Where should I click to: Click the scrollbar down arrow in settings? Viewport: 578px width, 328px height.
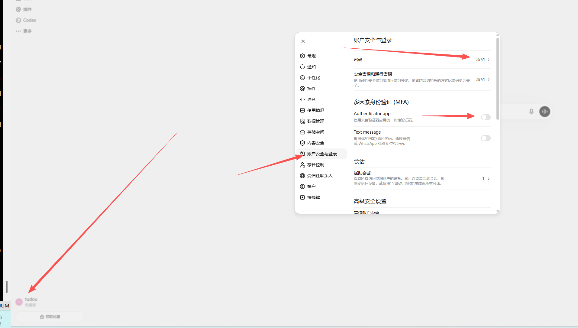coord(498,212)
